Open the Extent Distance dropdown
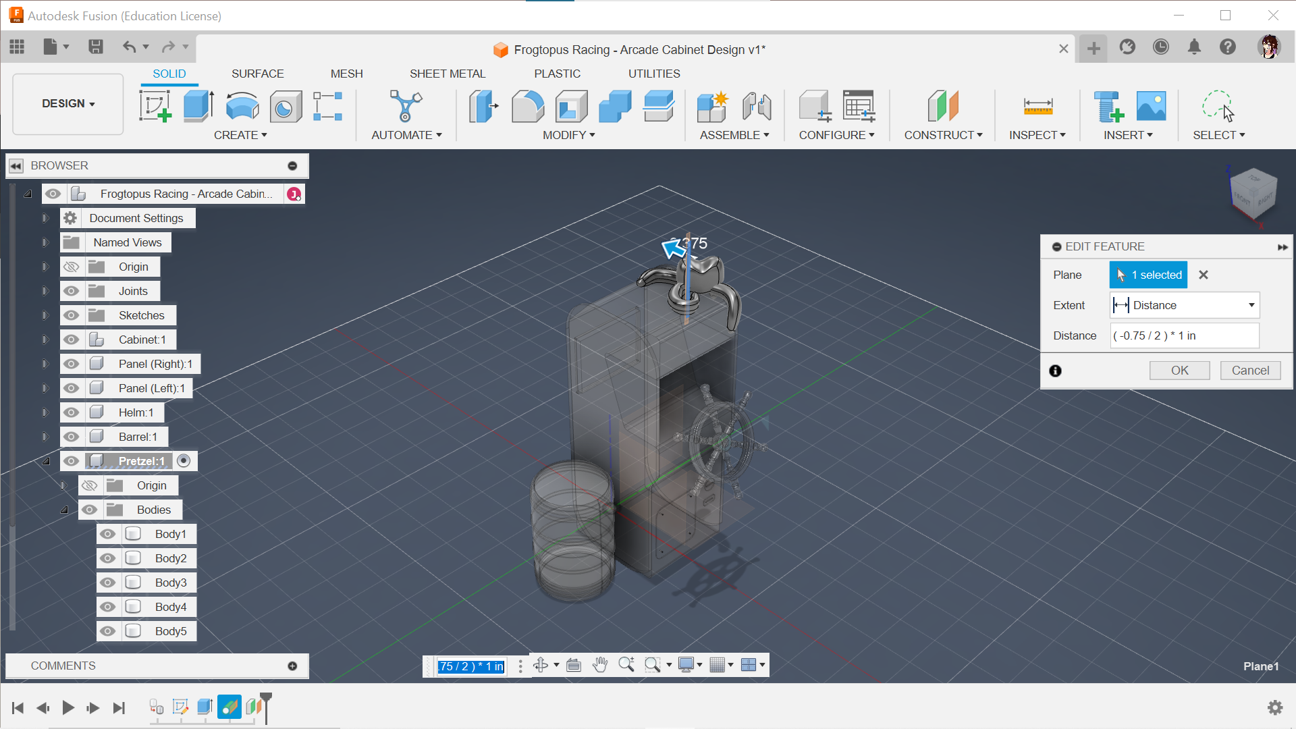1296x729 pixels. click(x=1185, y=305)
